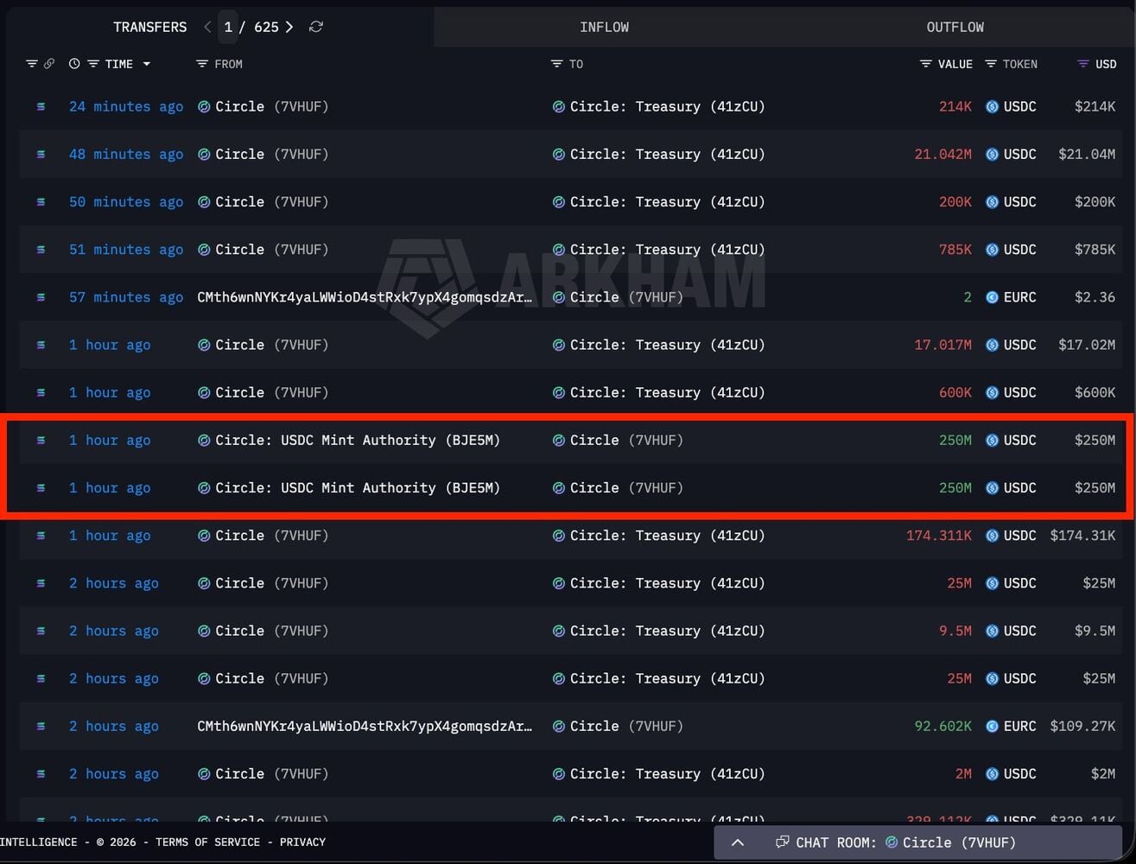Open transaction icon for the 92.602K row
The width and height of the screenshot is (1136, 864).
click(x=41, y=726)
